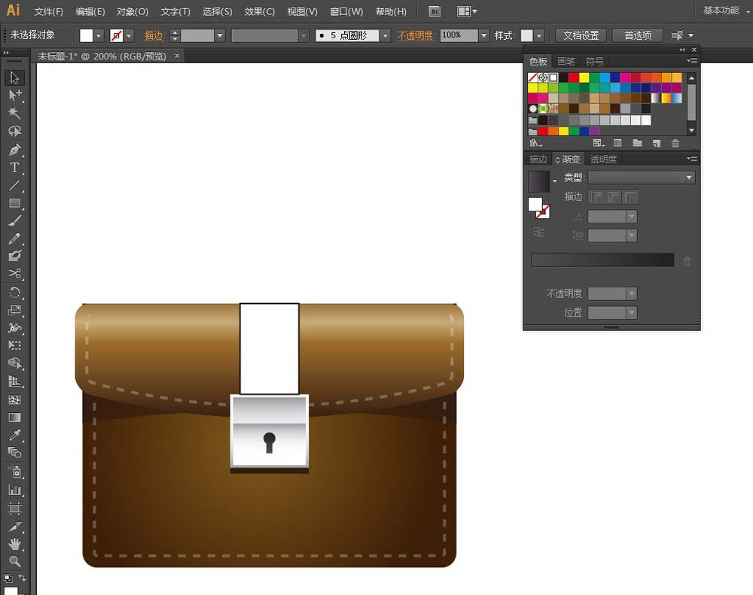Viewport: 753px width, 595px height.
Task: Select the Rotate tool
Action: 14,292
